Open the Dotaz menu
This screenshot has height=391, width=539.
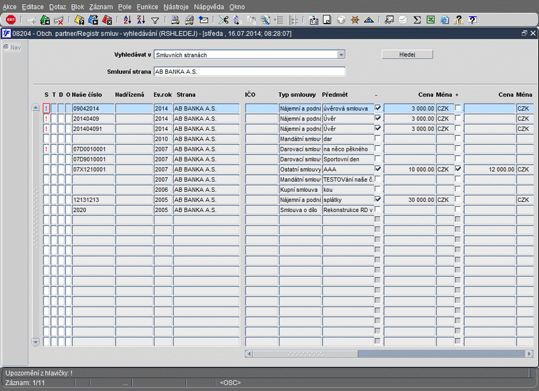pos(57,7)
